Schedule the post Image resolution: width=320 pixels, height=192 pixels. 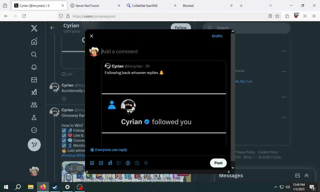click(x=137, y=163)
